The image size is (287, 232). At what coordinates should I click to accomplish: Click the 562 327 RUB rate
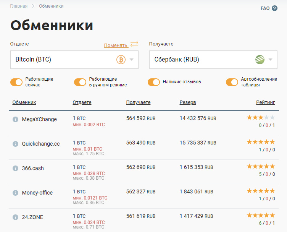coord(141,192)
